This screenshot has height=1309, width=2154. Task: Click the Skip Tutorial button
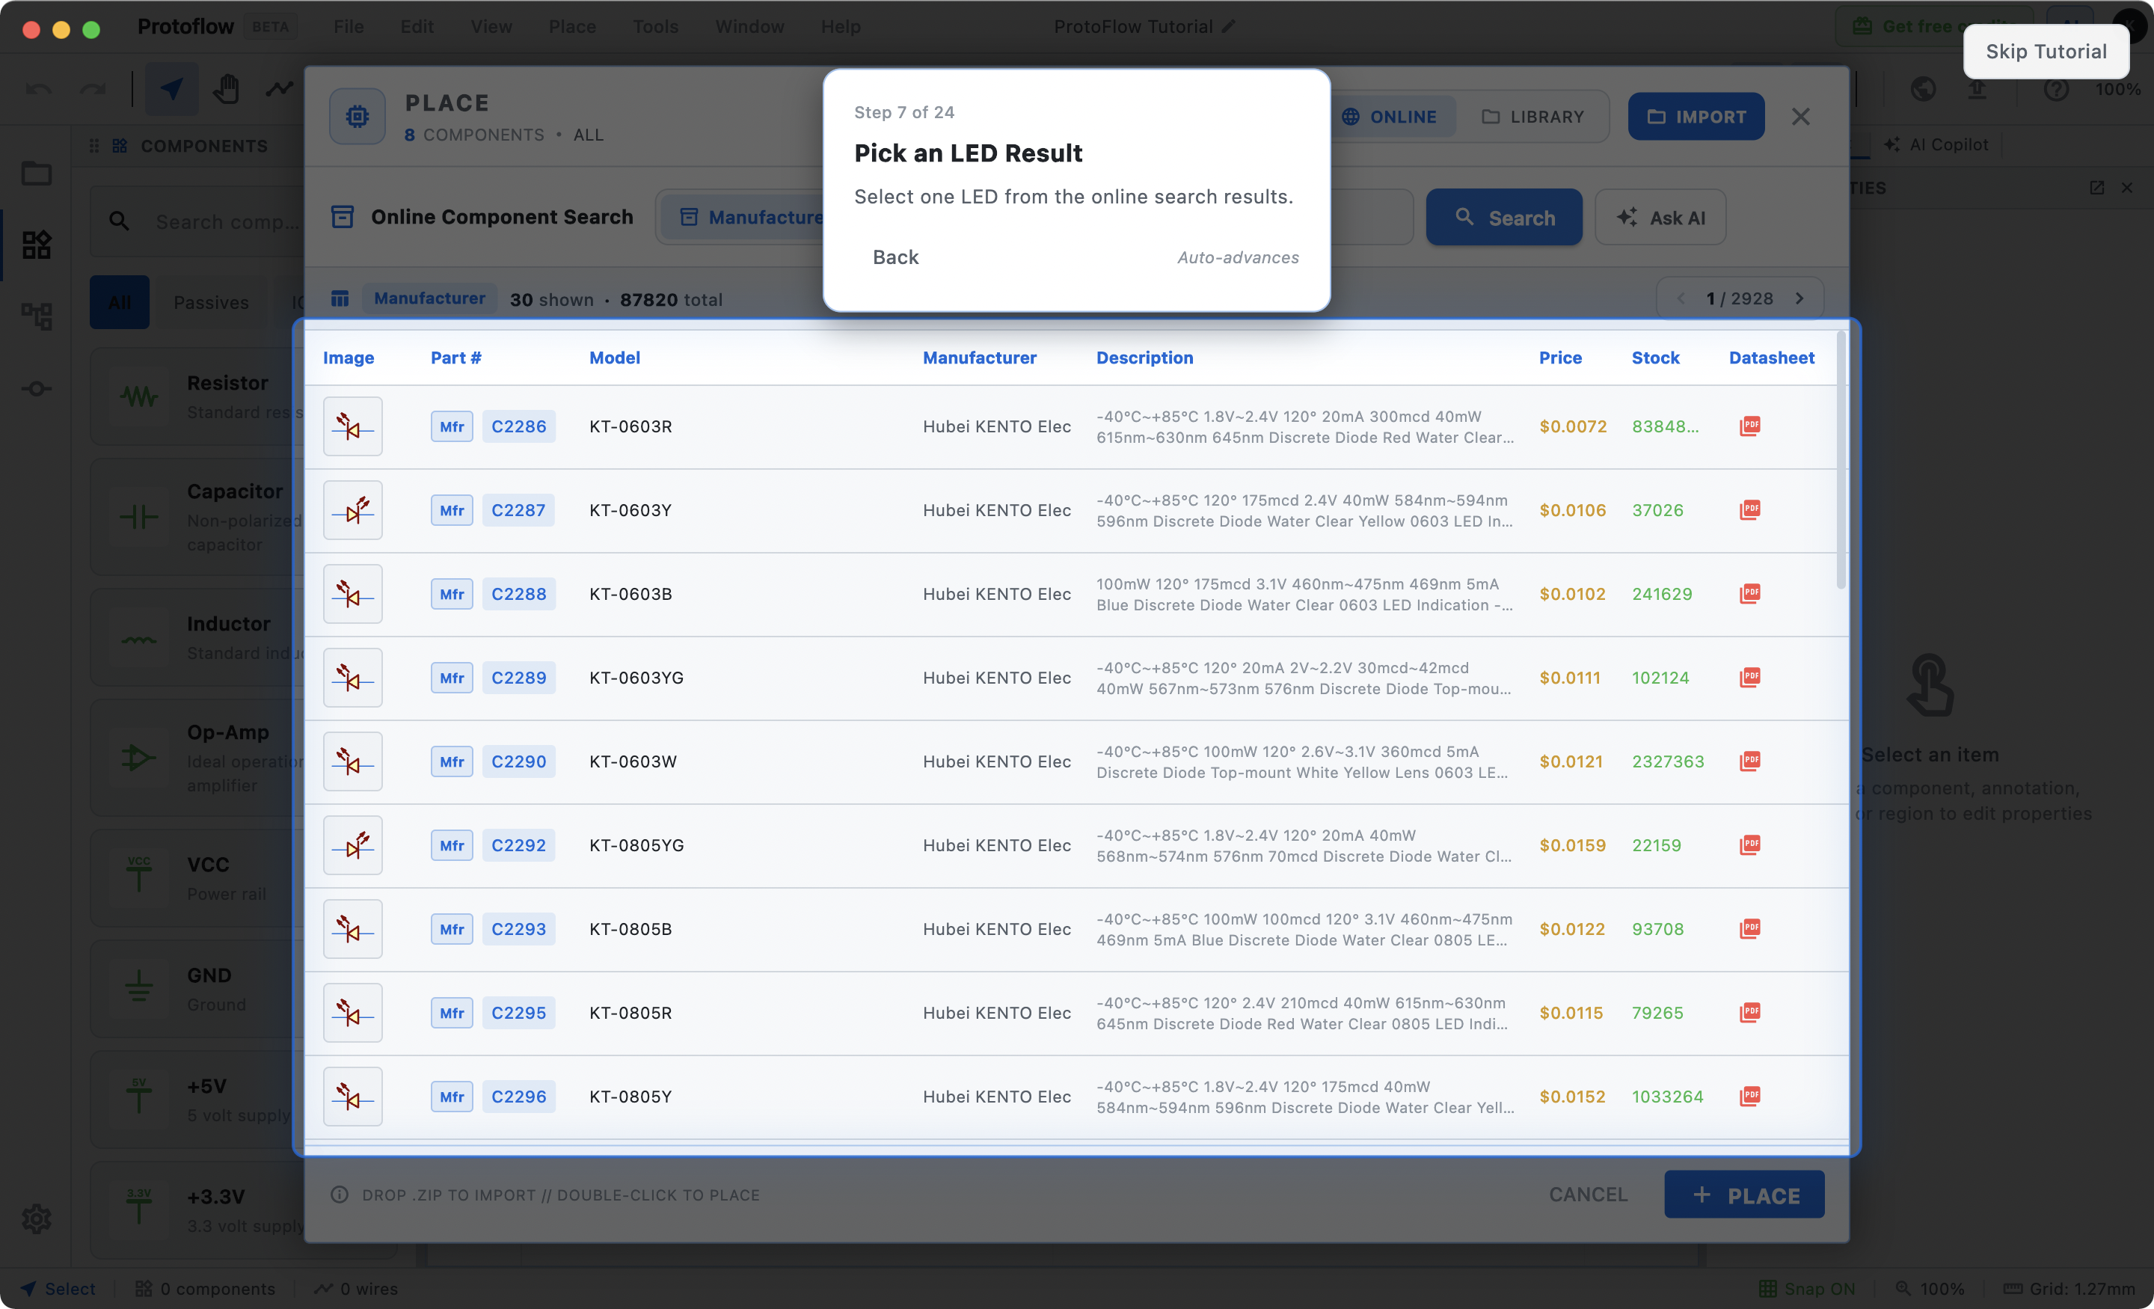pos(2046,52)
